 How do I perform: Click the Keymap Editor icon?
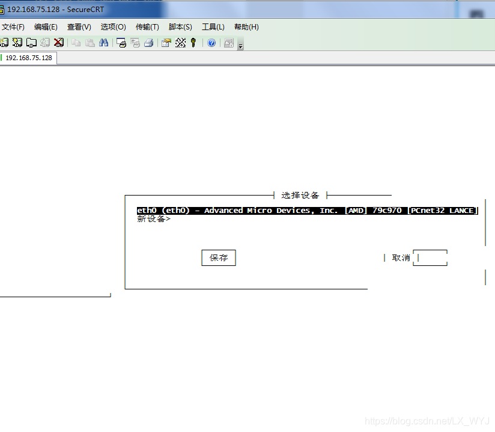click(x=180, y=43)
